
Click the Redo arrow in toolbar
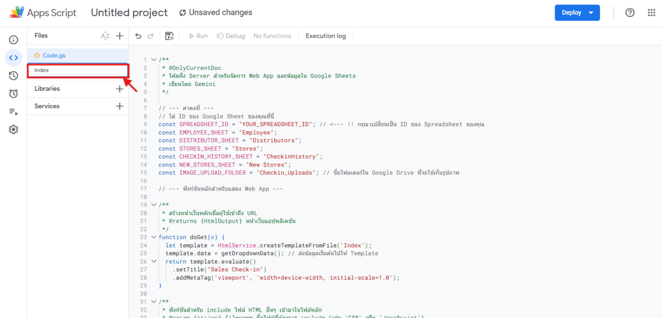151,36
